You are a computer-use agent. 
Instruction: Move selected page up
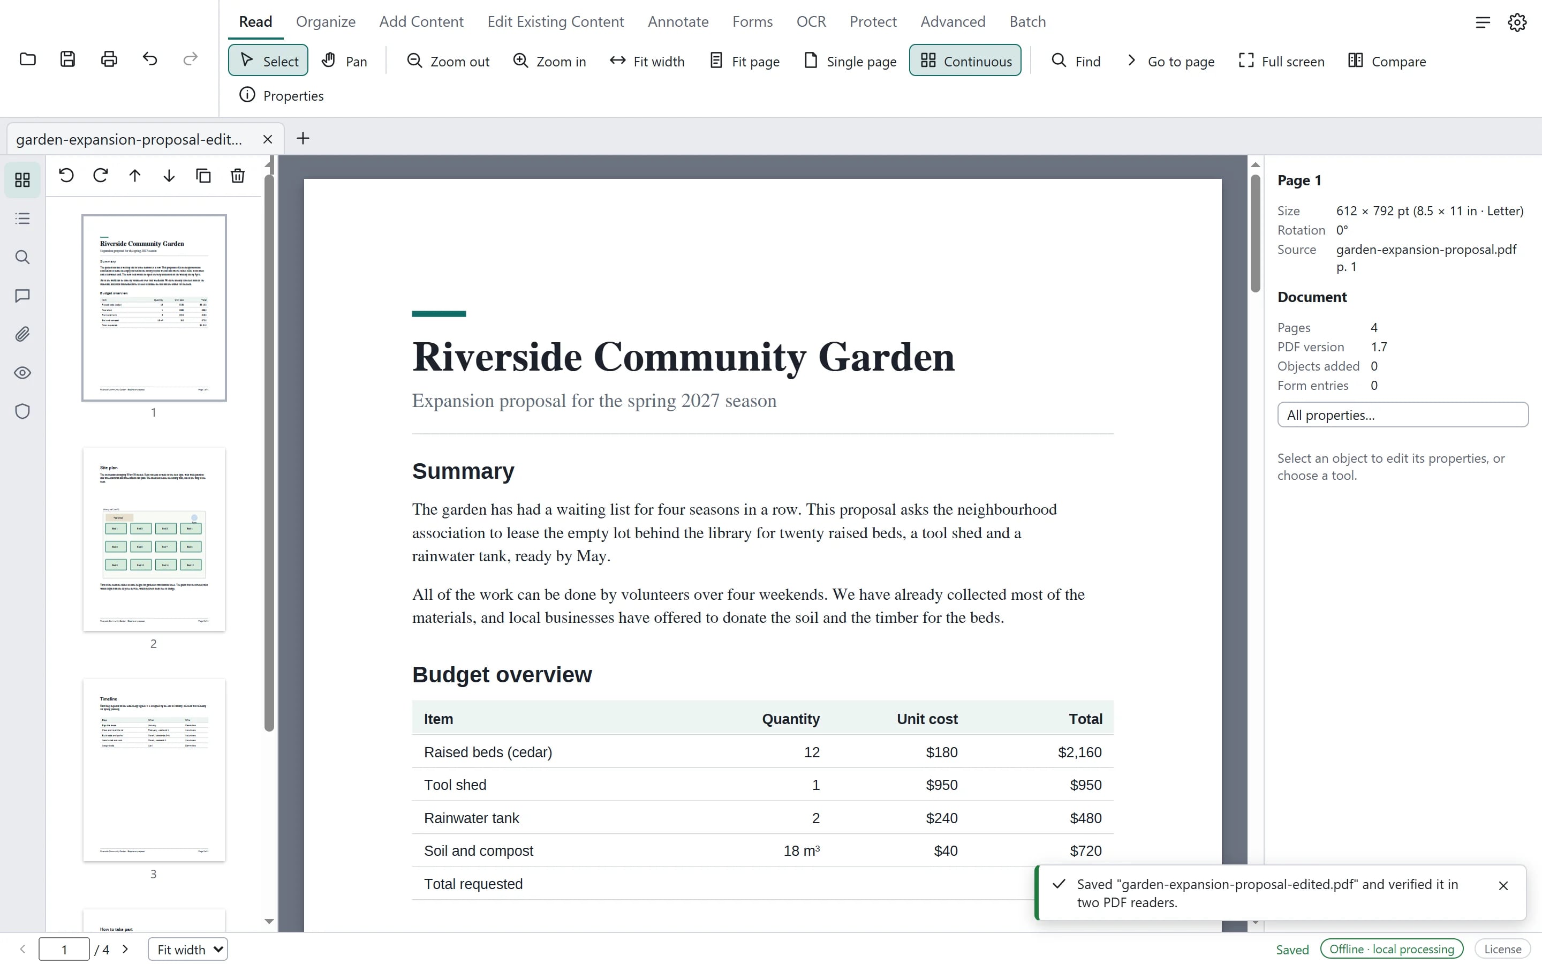click(134, 175)
